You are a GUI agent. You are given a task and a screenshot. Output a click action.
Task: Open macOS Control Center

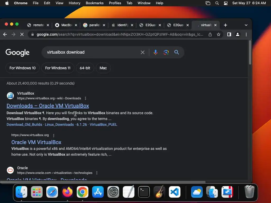[x=226, y=3]
